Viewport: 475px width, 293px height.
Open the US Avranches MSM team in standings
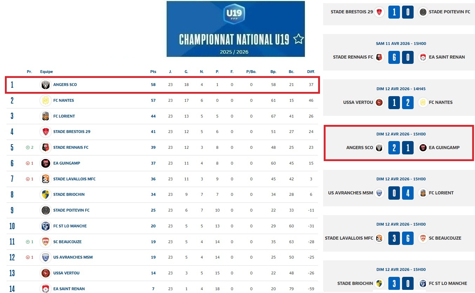[x=73, y=257]
